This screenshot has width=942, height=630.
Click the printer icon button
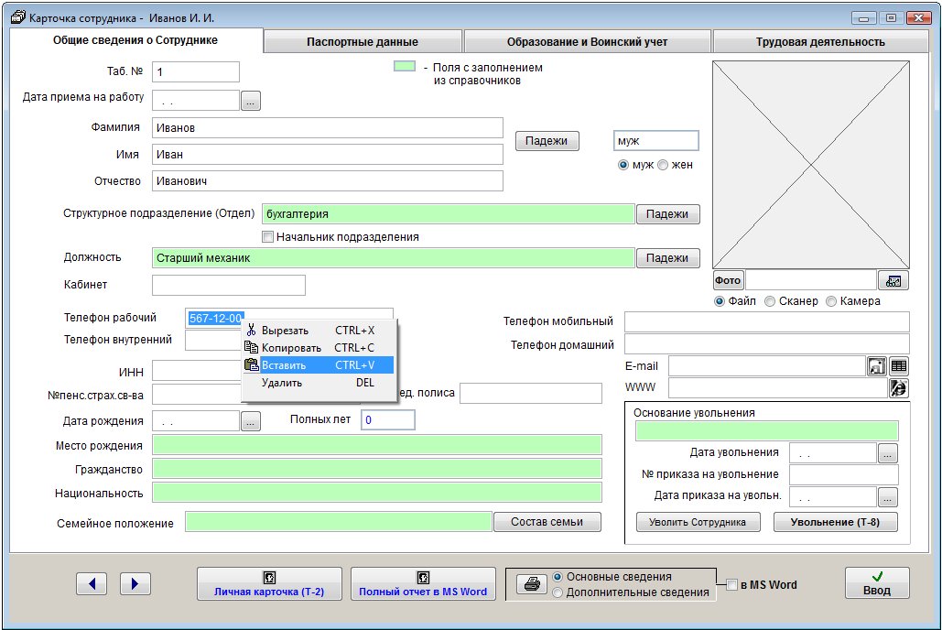tap(528, 585)
